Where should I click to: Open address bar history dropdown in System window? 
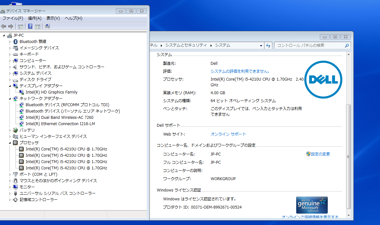click(261, 46)
